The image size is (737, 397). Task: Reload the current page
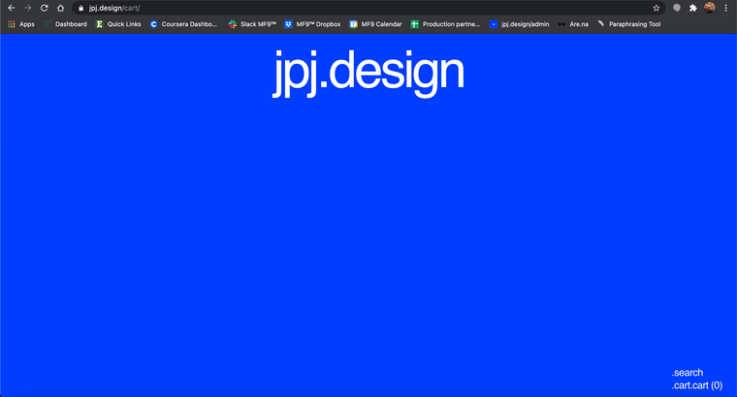click(x=44, y=8)
